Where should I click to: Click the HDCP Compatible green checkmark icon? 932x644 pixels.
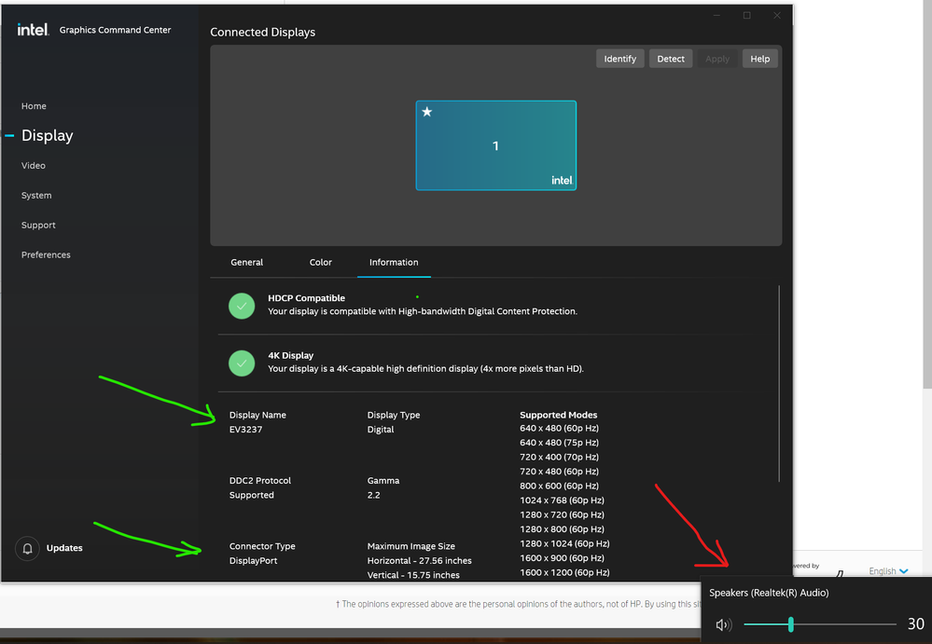click(242, 306)
